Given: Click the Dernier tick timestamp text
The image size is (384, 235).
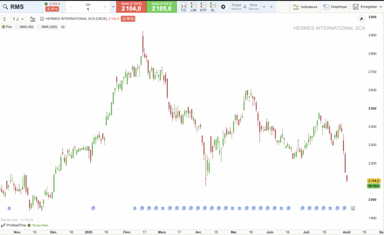Looking at the screenshot, I should [x=16, y=220].
